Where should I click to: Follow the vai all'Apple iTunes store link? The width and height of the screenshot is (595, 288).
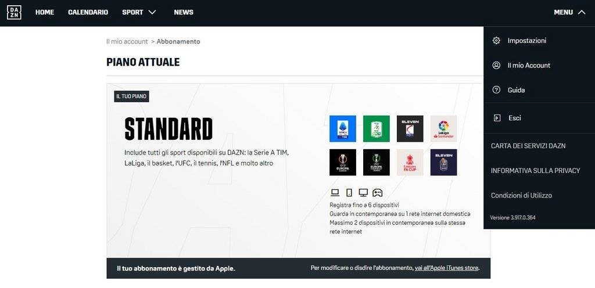(446, 268)
